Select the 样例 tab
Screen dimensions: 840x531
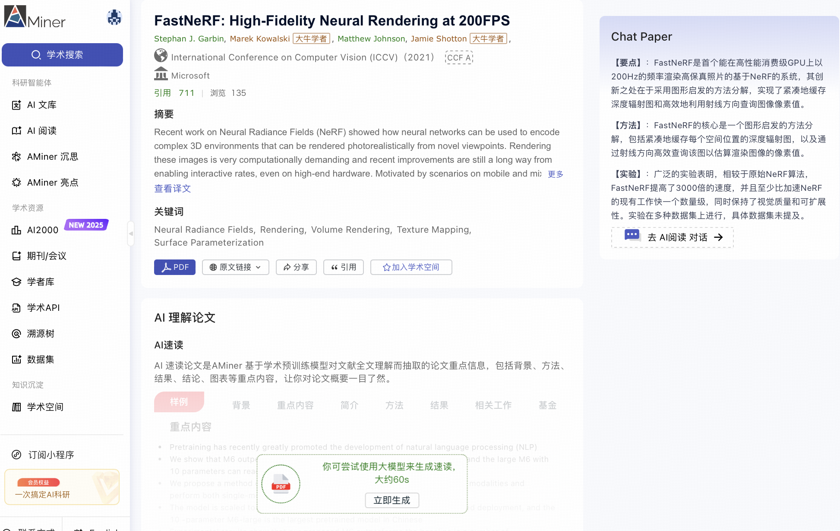[x=179, y=402]
